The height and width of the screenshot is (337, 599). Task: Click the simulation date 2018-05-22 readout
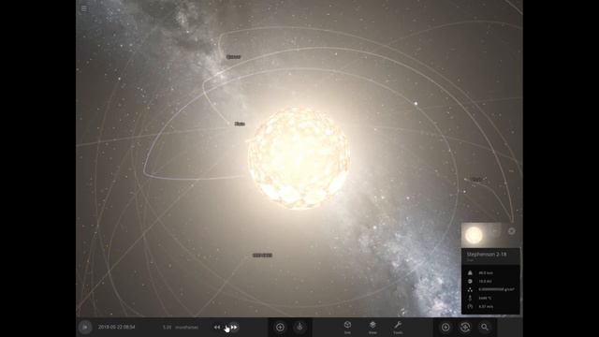point(116,327)
